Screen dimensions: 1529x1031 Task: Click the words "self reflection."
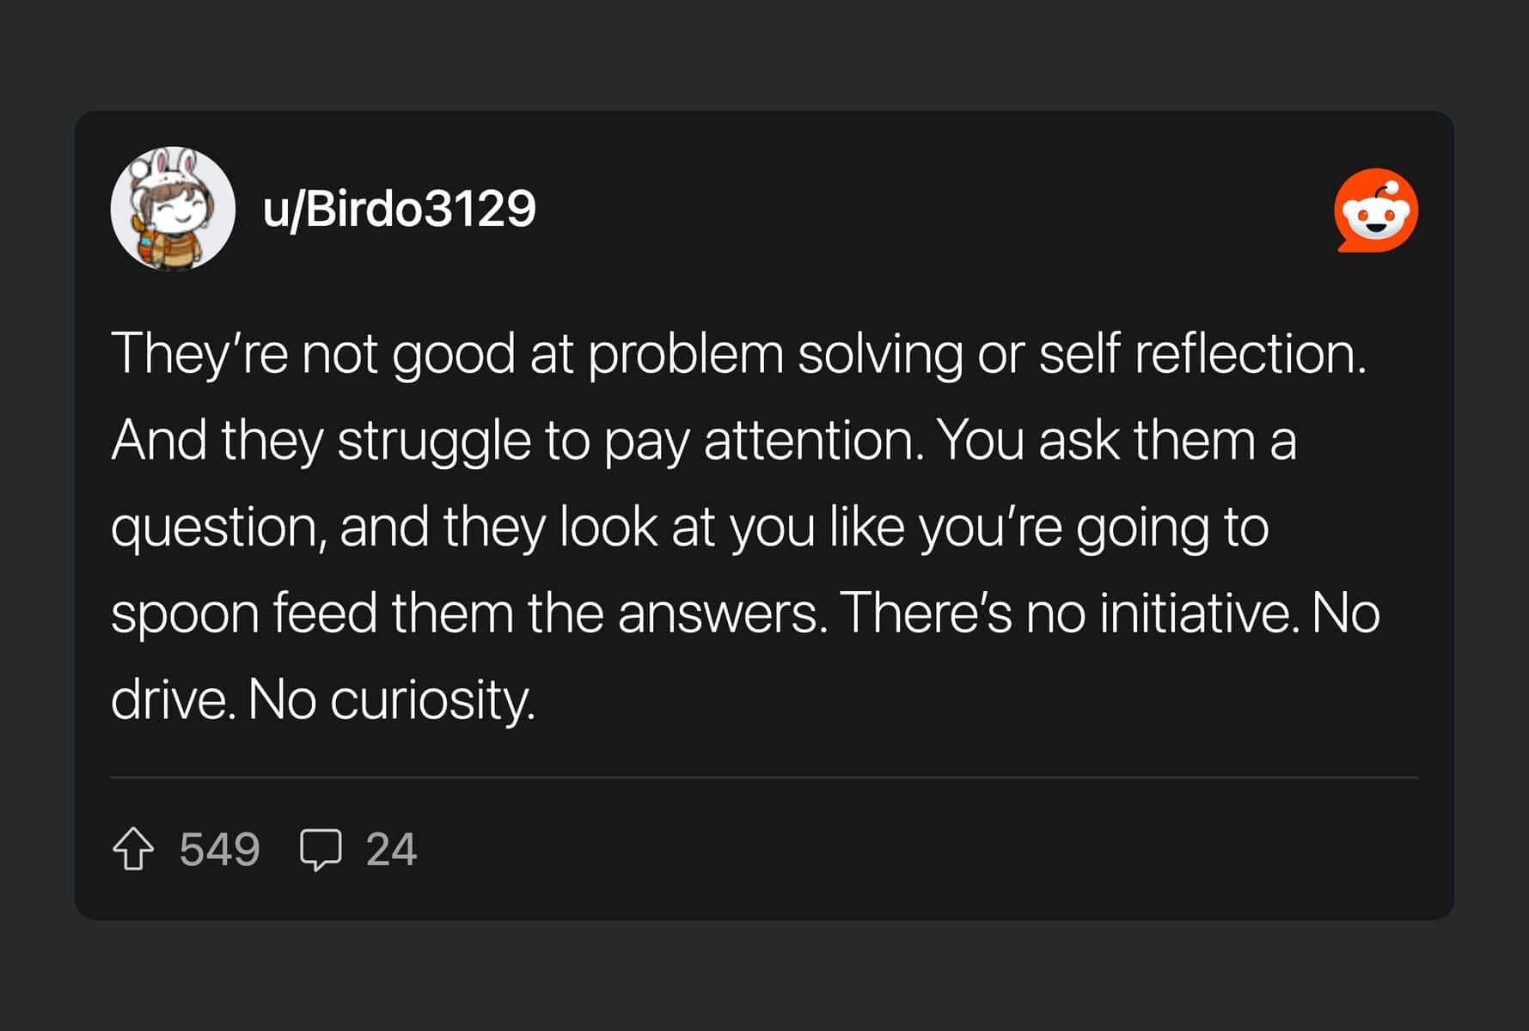[x=1202, y=353]
